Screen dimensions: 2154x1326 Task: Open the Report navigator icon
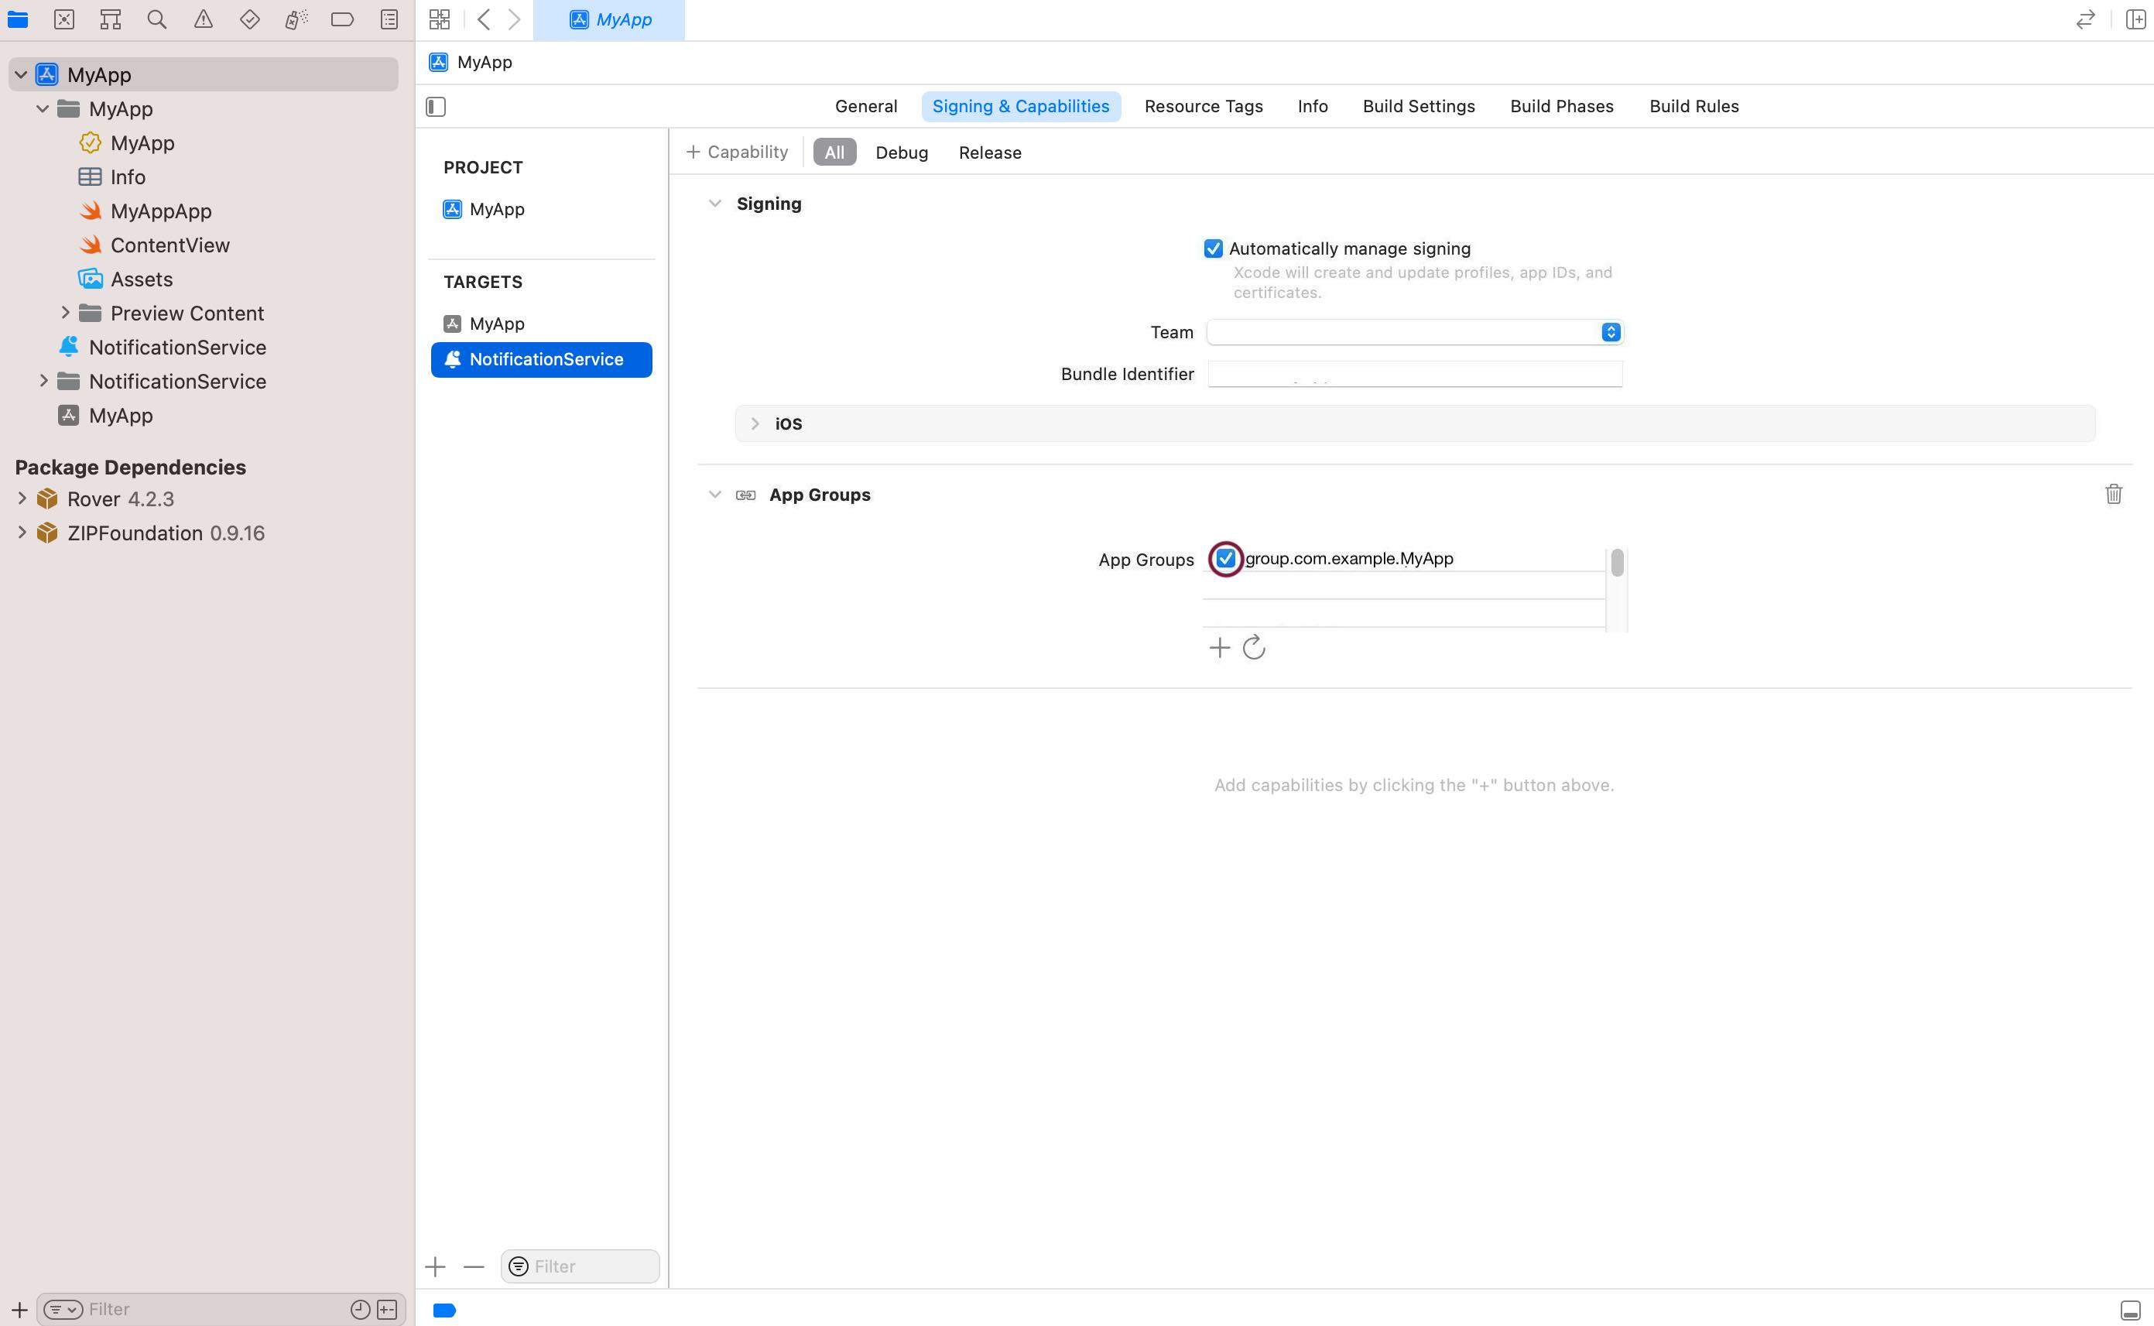pyautogui.click(x=389, y=19)
